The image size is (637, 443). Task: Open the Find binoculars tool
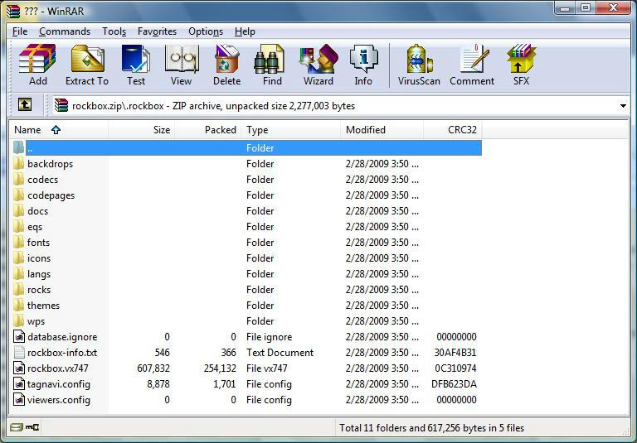272,65
